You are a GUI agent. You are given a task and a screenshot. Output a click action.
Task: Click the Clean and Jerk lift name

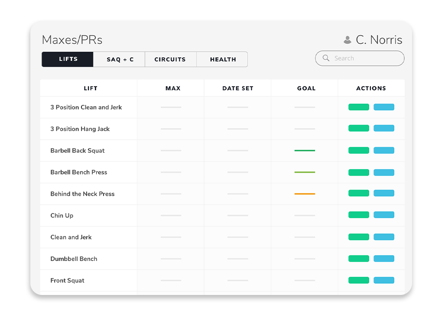point(71,237)
